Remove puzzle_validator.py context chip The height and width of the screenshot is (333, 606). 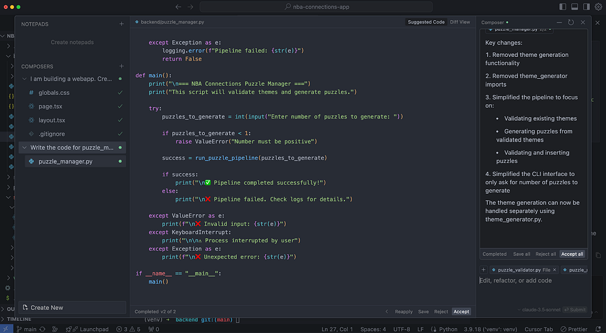[x=555, y=270]
